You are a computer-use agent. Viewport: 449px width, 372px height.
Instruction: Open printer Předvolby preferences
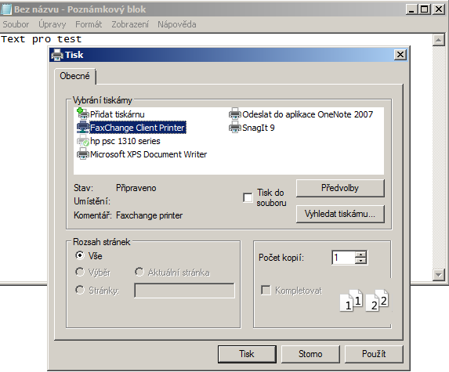[x=340, y=188]
